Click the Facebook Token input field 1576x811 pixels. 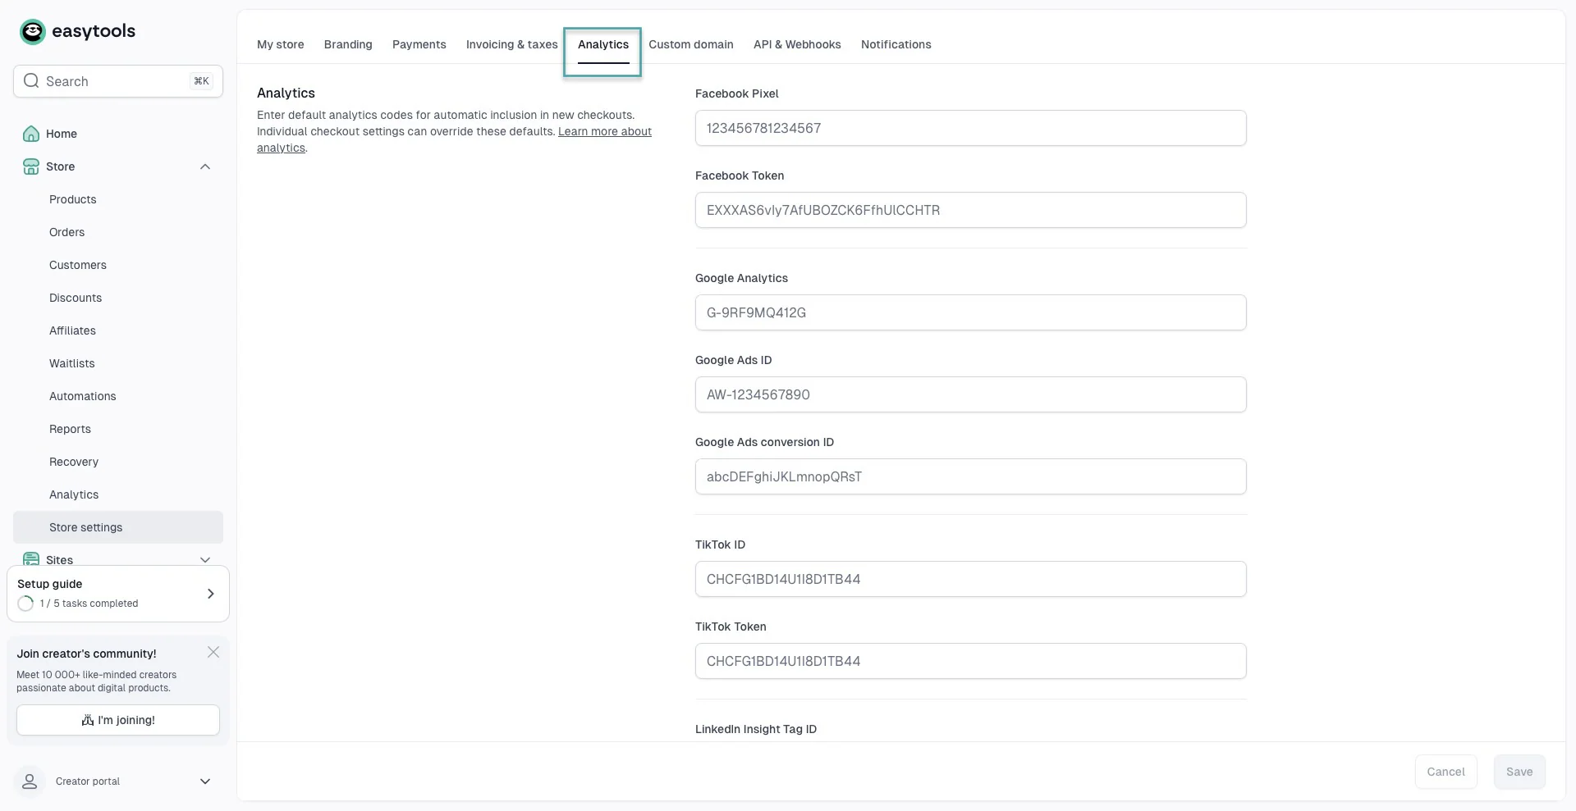tap(971, 210)
